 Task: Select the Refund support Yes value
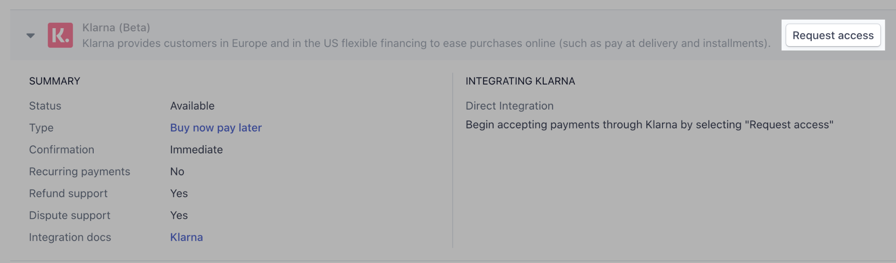178,193
